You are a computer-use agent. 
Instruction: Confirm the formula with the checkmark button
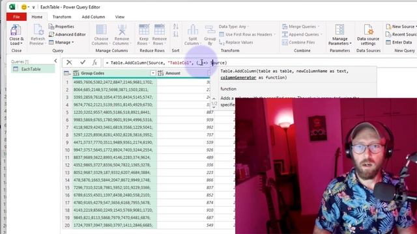pyautogui.click(x=83, y=62)
